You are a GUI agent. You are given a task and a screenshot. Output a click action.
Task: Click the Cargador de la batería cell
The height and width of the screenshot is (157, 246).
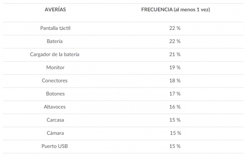coord(55,54)
